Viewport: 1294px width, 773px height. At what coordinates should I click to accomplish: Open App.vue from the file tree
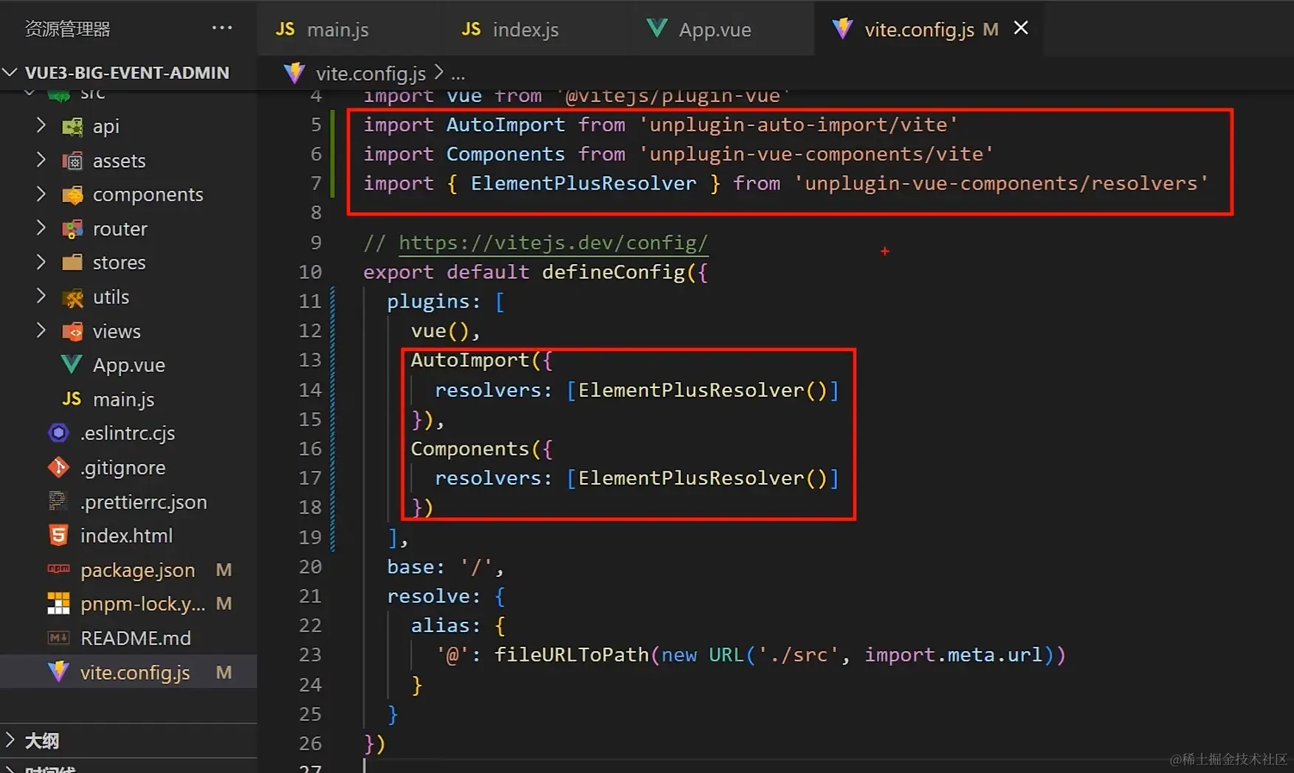pos(129,365)
